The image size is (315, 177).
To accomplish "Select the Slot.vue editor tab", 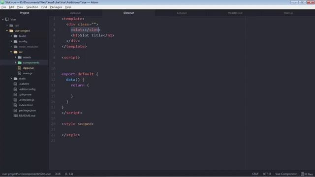I will coord(128,13).
